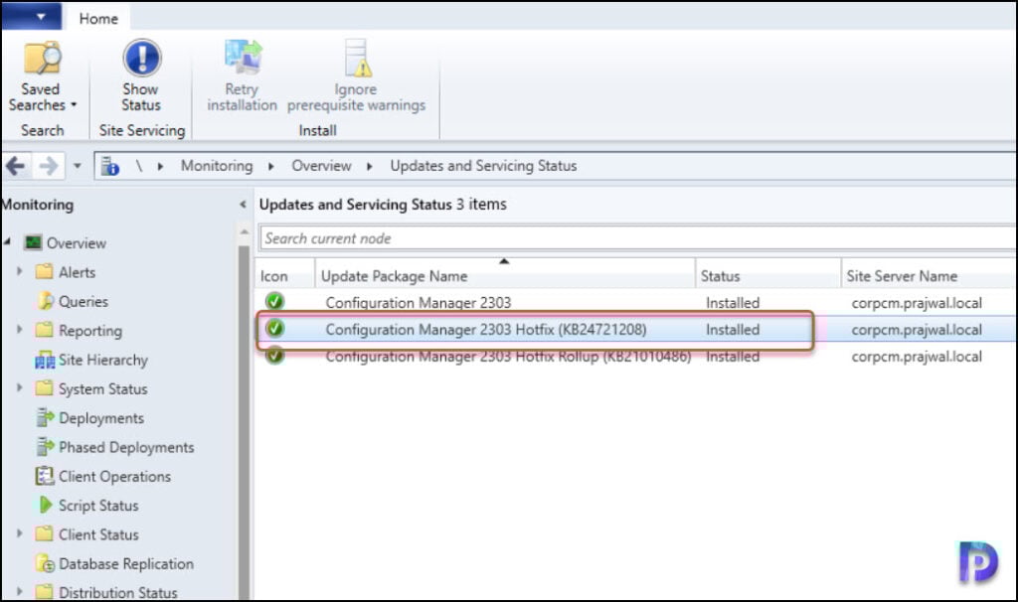This screenshot has height=602, width=1018.
Task: Select Configuration Manager 2303 package name
Action: (x=419, y=303)
